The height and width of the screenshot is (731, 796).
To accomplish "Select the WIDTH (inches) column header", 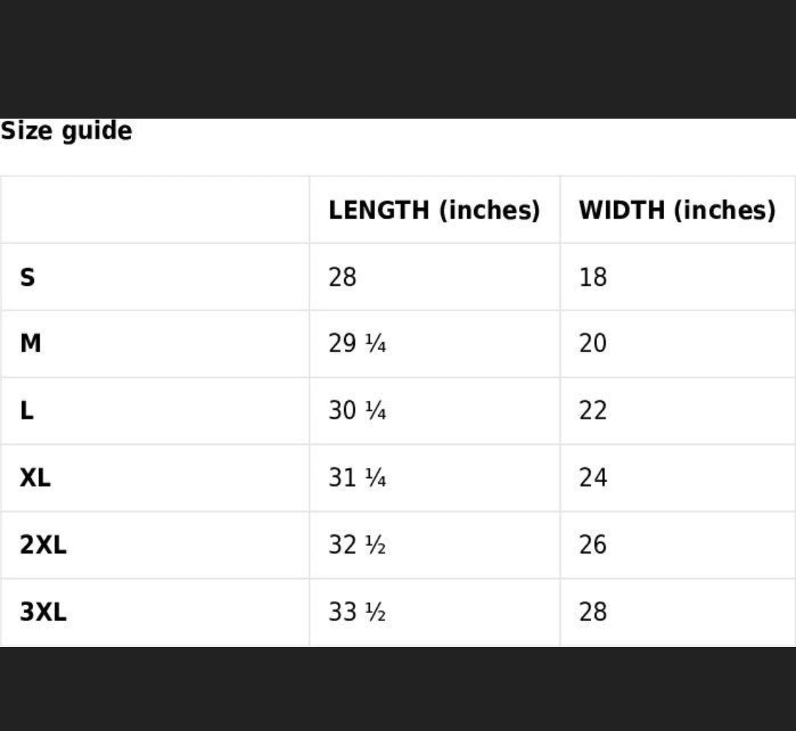I will click(x=677, y=210).
